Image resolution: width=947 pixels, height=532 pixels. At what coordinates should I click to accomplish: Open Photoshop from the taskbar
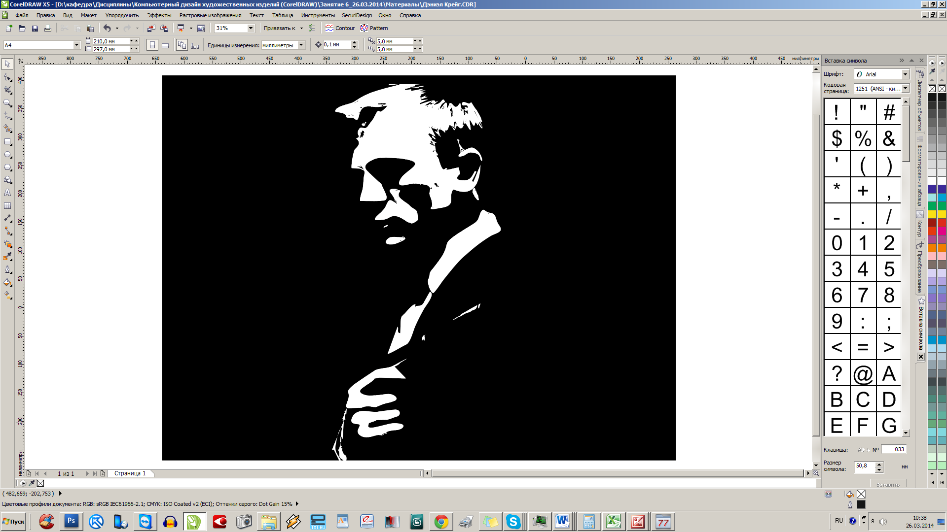point(72,522)
